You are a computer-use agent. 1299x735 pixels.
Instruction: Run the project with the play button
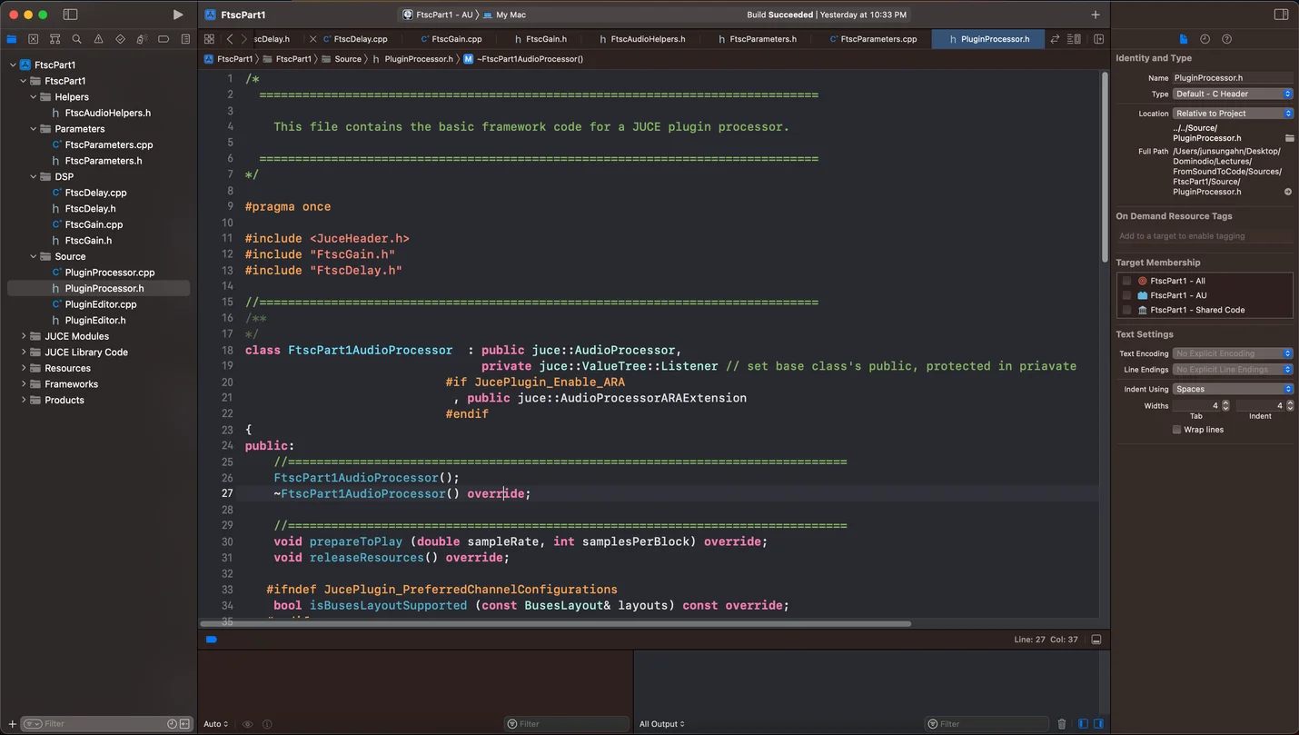[x=178, y=15]
